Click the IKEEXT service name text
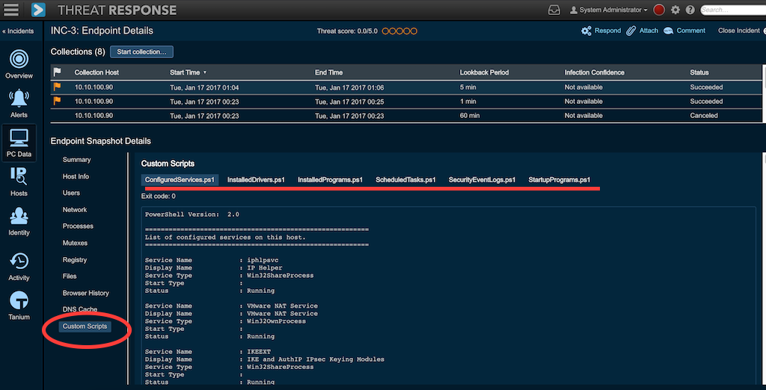 [258, 351]
